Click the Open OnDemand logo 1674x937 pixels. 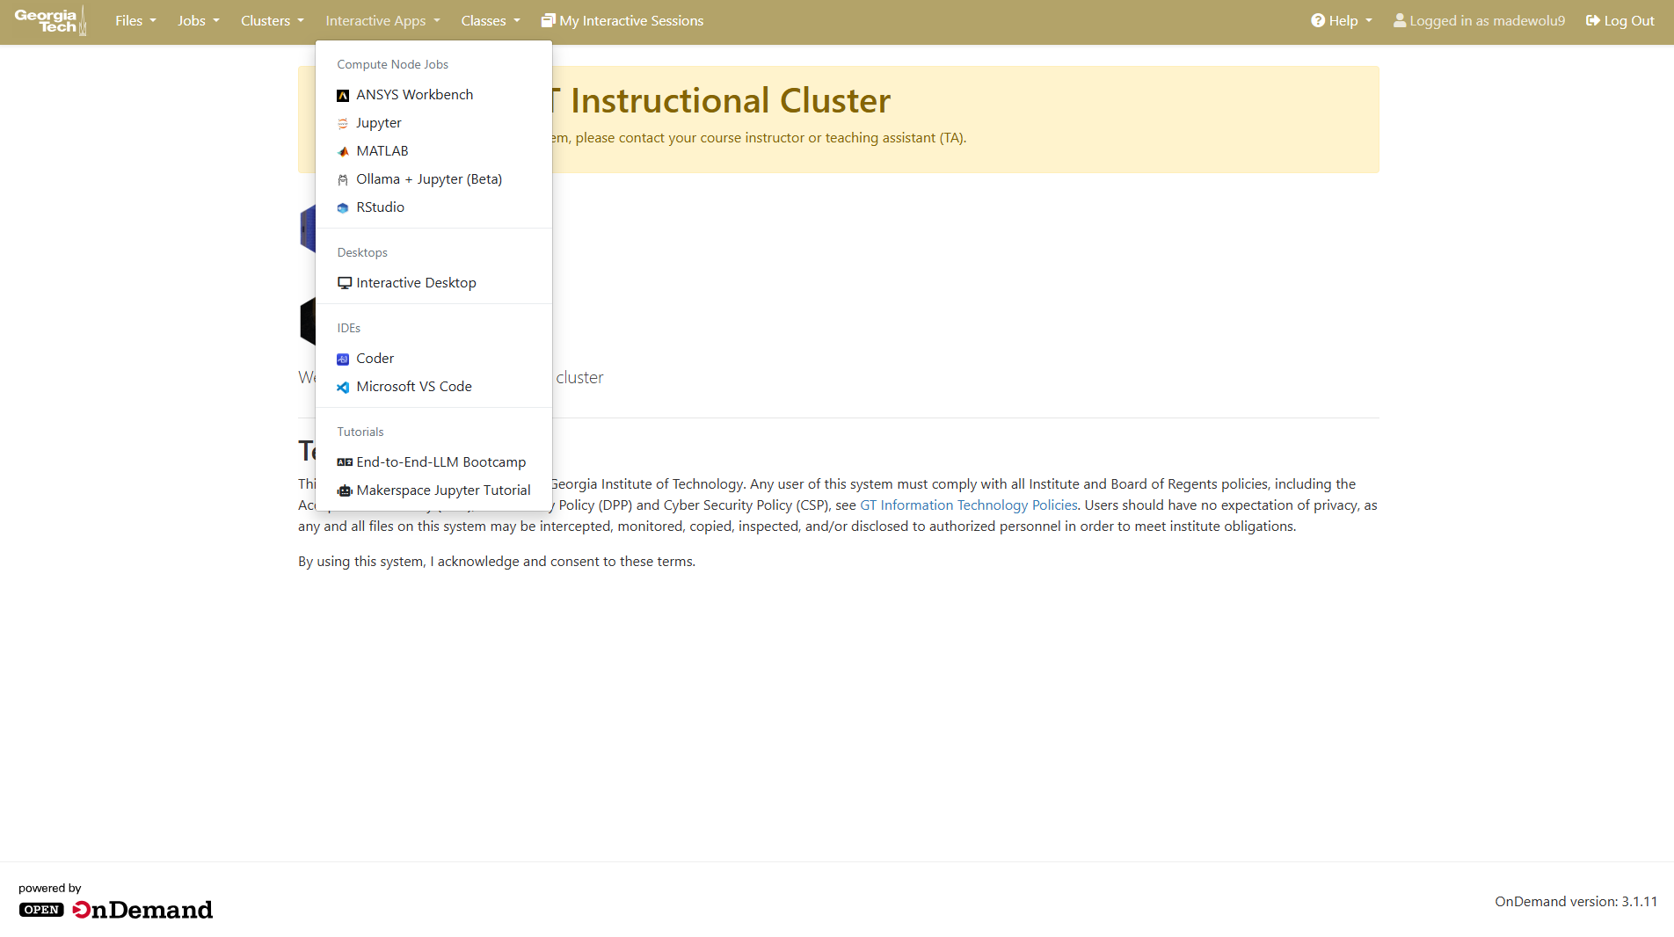tap(116, 910)
